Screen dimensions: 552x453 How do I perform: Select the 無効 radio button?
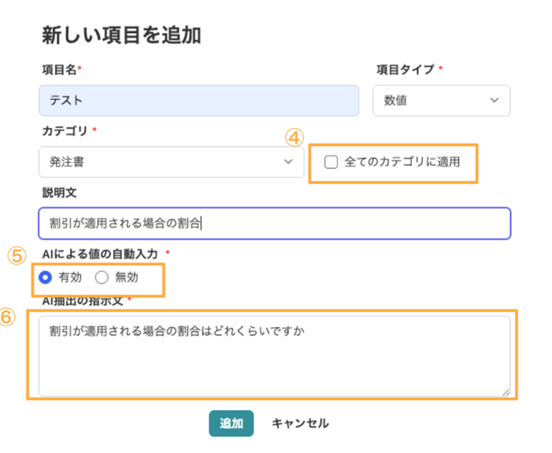click(101, 278)
